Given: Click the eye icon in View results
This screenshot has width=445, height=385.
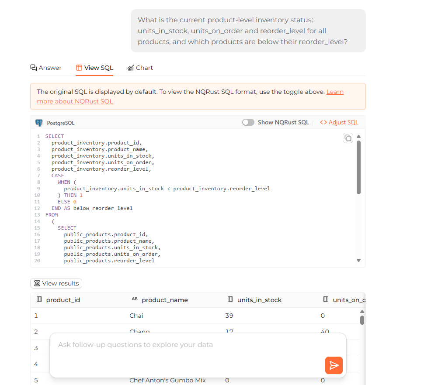Looking at the screenshot, I should (37, 283).
